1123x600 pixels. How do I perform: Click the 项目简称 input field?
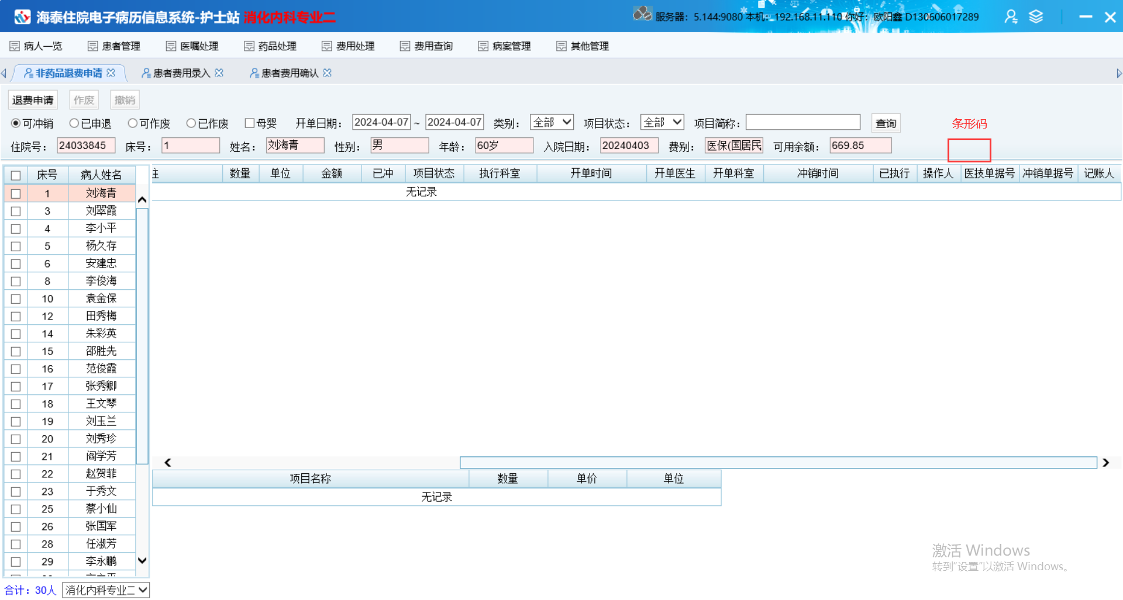[803, 122]
